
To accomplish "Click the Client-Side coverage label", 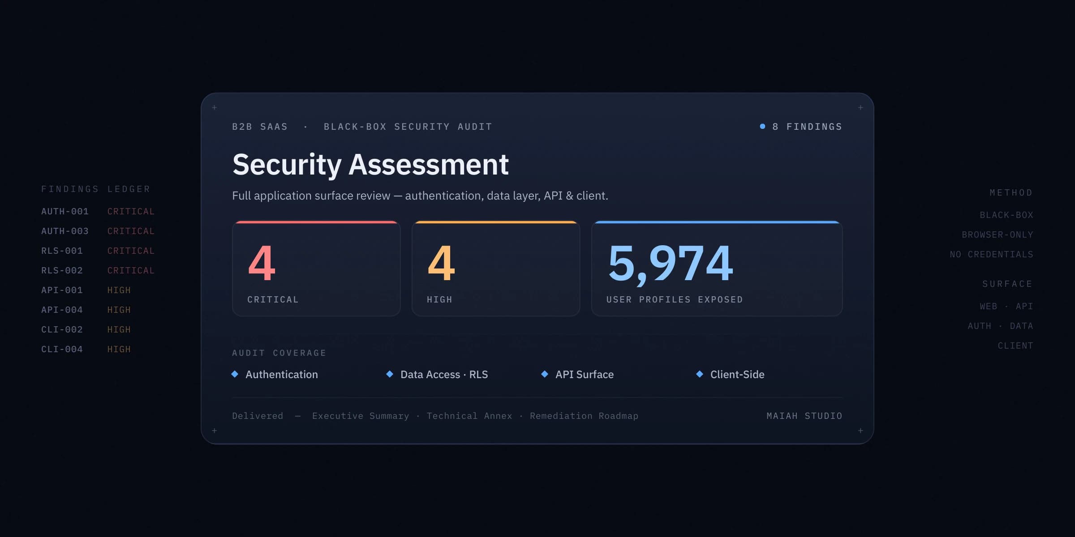I will [737, 374].
